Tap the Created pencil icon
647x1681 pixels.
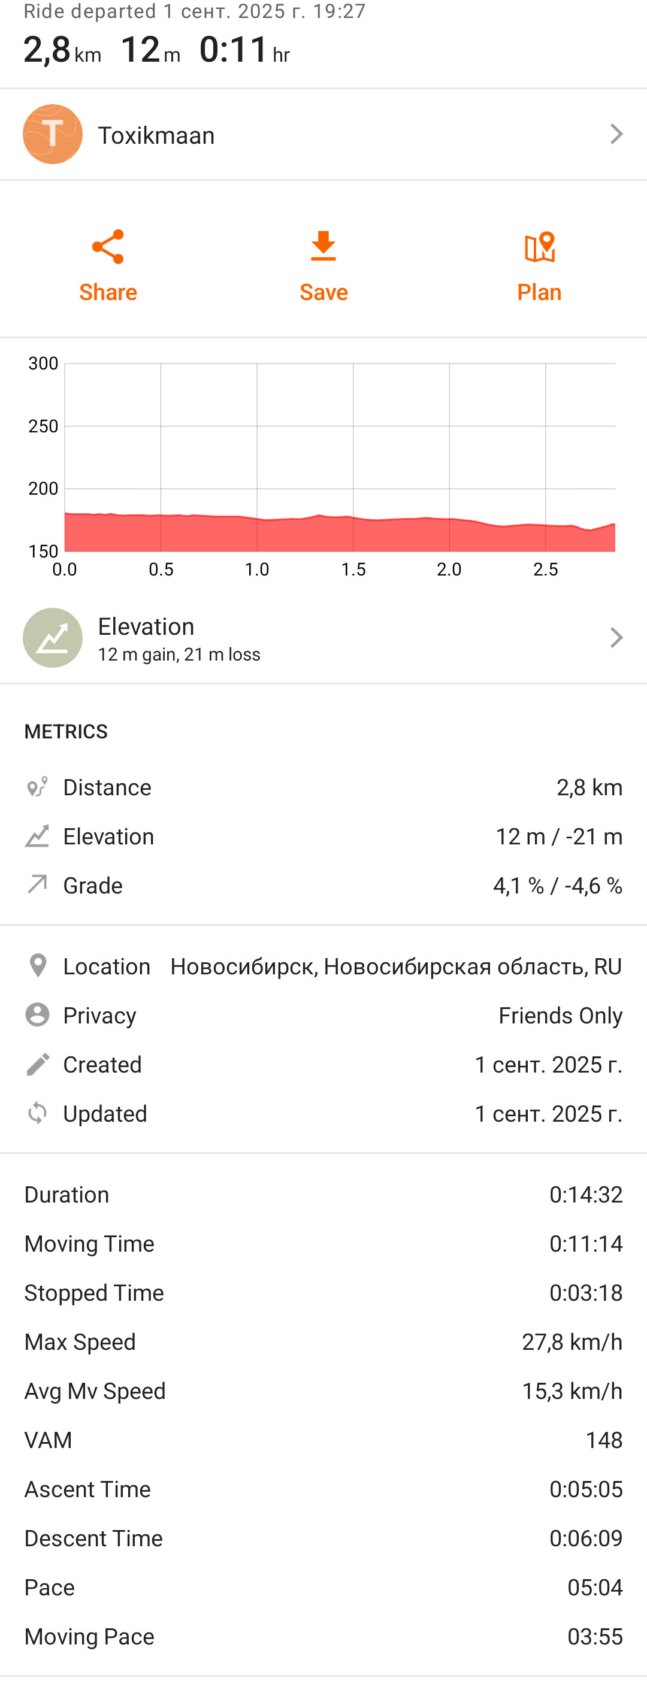(x=37, y=1064)
